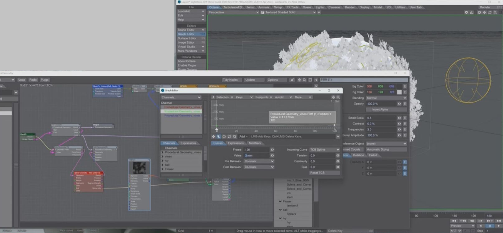
Task: Click the envelope E button for Position X
Action: 405,162
